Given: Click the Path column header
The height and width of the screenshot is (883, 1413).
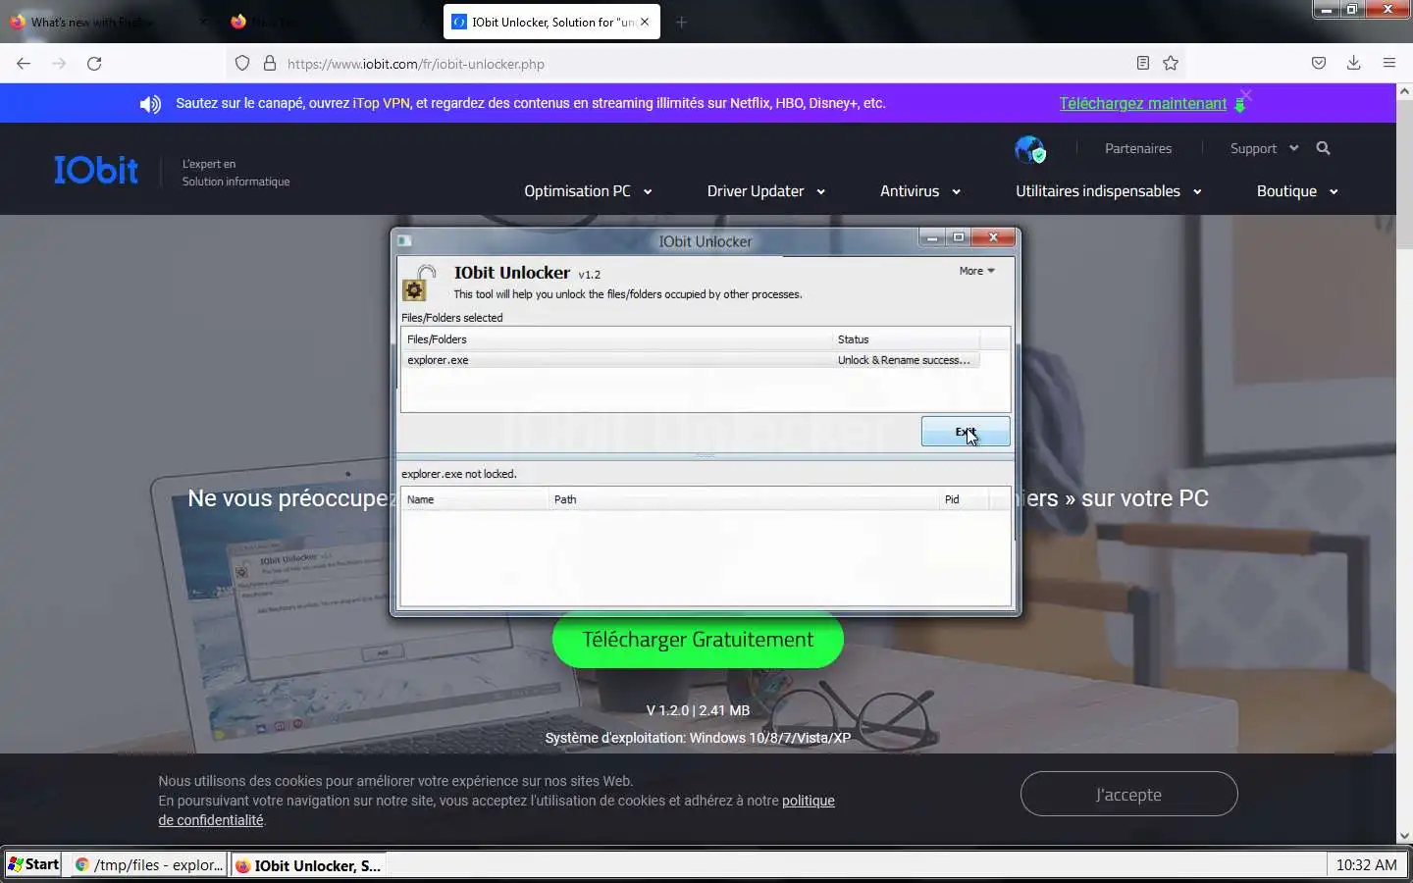Looking at the screenshot, I should 744,499.
